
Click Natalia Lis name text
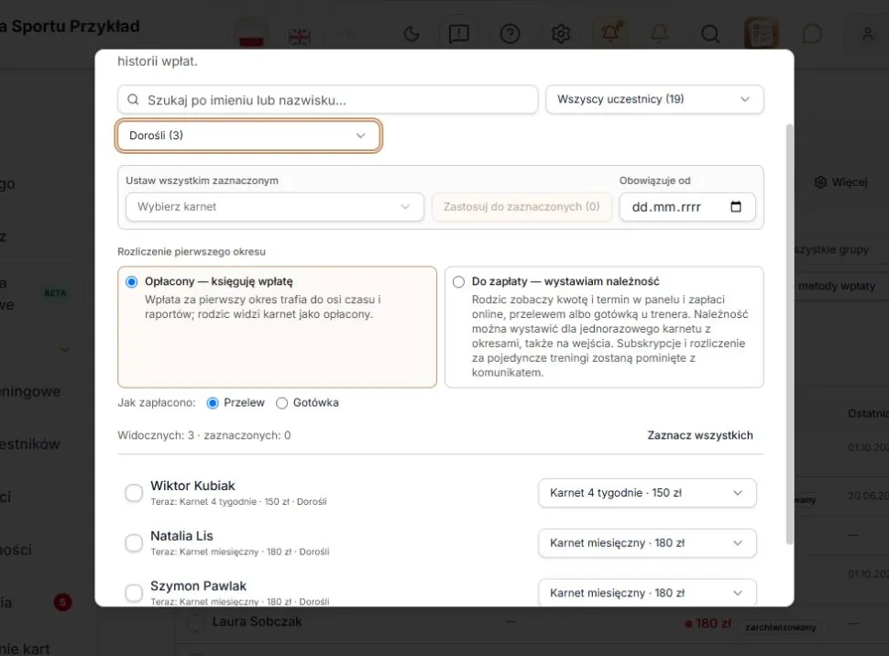pyautogui.click(x=181, y=536)
